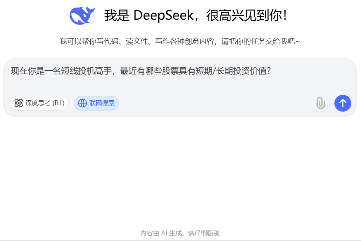
Task: Attach a file with paperclip icon
Action: 320,103
